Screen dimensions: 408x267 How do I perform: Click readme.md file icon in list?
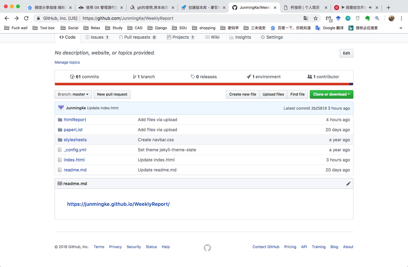60,170
